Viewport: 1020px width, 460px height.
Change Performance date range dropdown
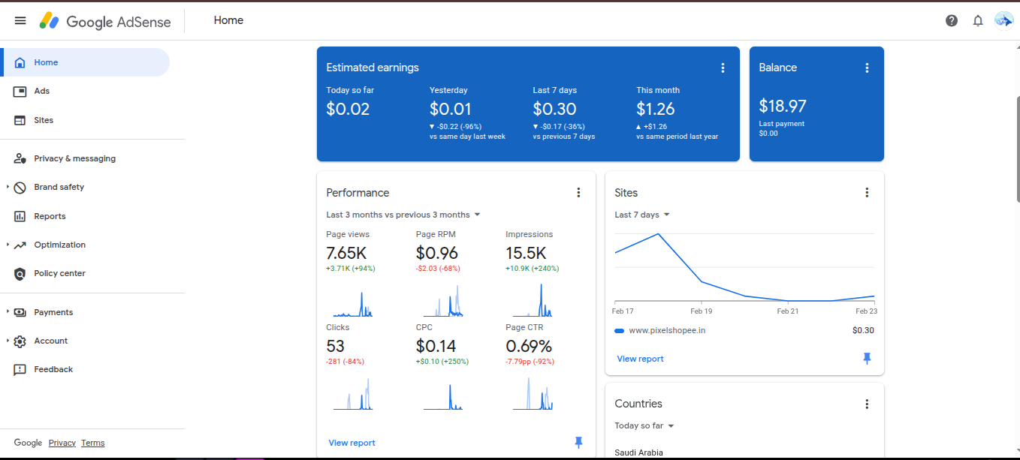[403, 215]
